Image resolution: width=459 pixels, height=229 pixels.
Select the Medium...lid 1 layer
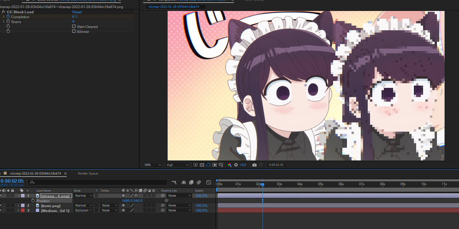(55, 210)
